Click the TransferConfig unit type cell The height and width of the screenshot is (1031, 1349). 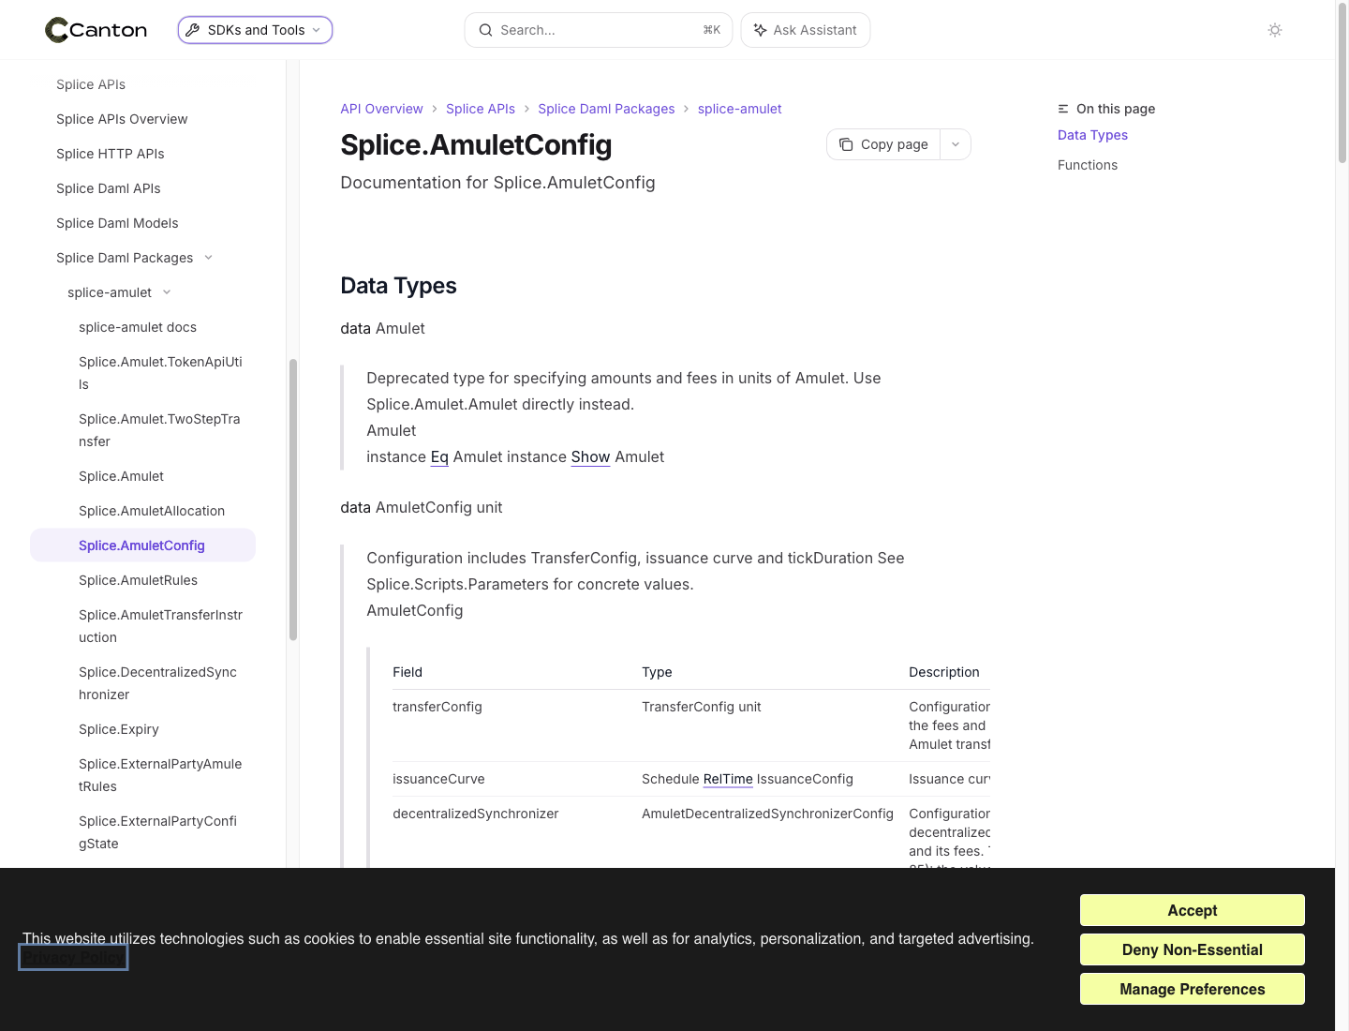pyautogui.click(x=701, y=707)
